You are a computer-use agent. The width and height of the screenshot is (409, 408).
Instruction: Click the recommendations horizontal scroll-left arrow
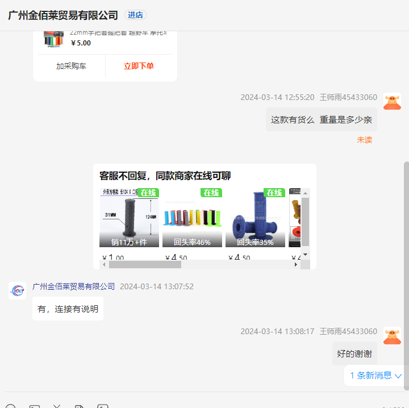coord(104,265)
